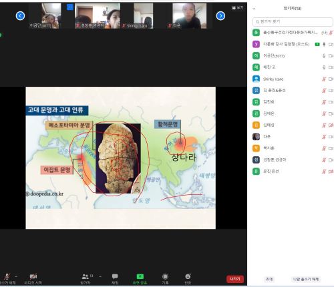Screen dimensions: 334x287
Task: Click the red Leave (나가기) button
Action: tap(235, 279)
